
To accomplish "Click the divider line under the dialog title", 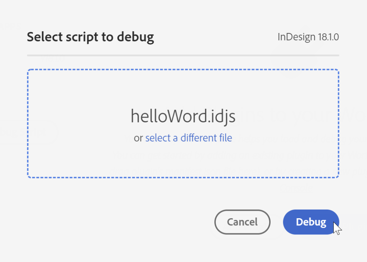I will (x=183, y=55).
